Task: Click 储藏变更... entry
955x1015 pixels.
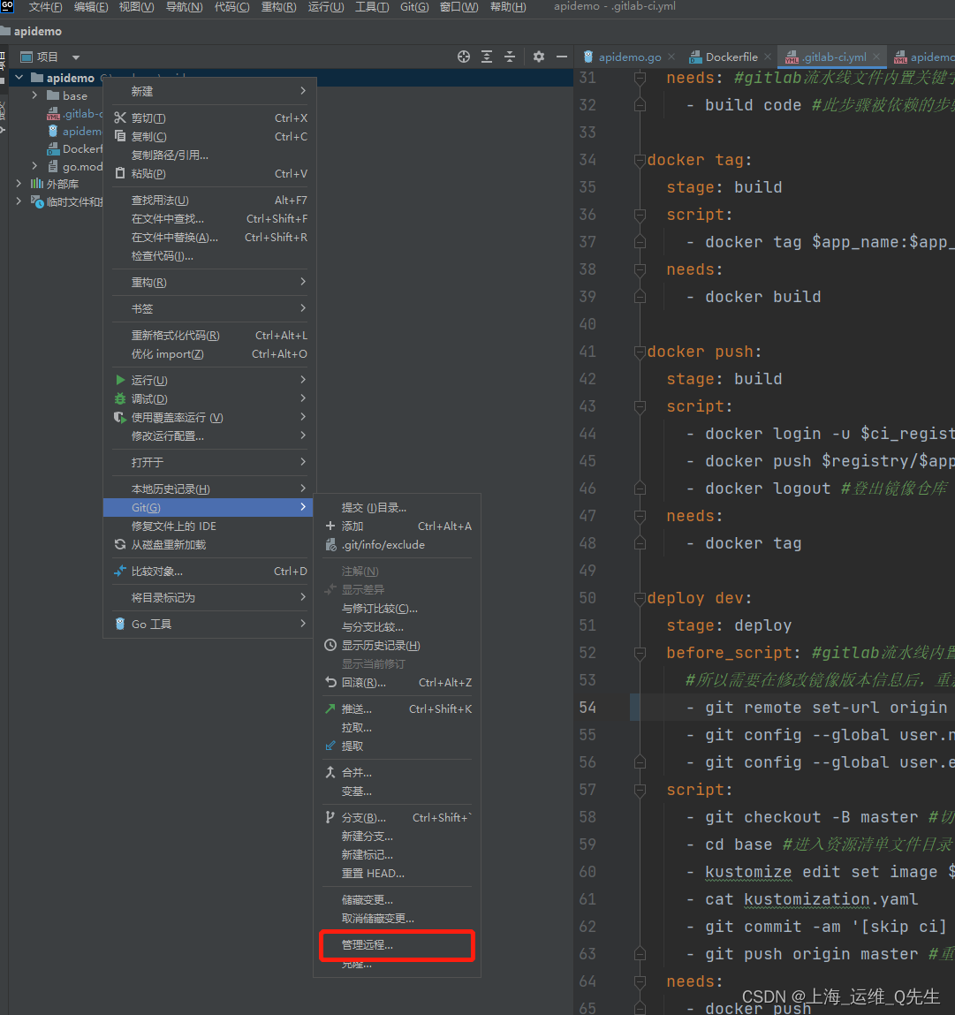Action: point(397,900)
